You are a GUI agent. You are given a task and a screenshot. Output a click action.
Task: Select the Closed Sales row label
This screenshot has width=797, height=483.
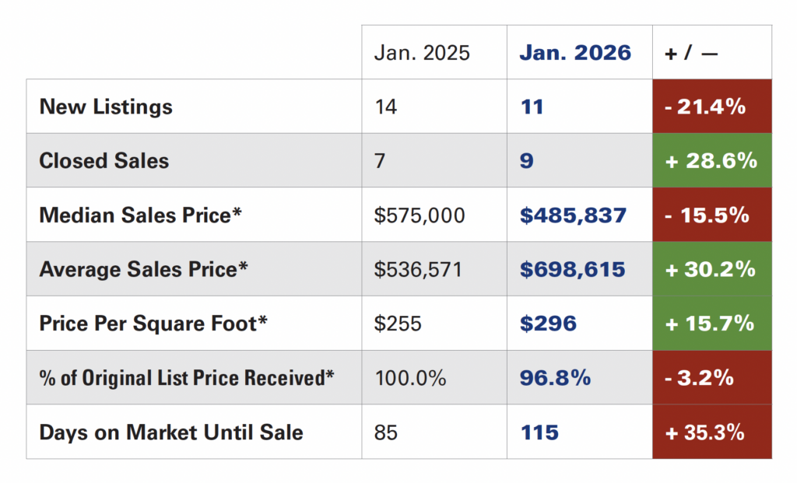(x=104, y=161)
